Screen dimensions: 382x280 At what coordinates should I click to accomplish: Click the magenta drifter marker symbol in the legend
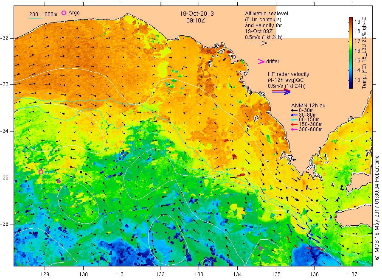(x=261, y=62)
